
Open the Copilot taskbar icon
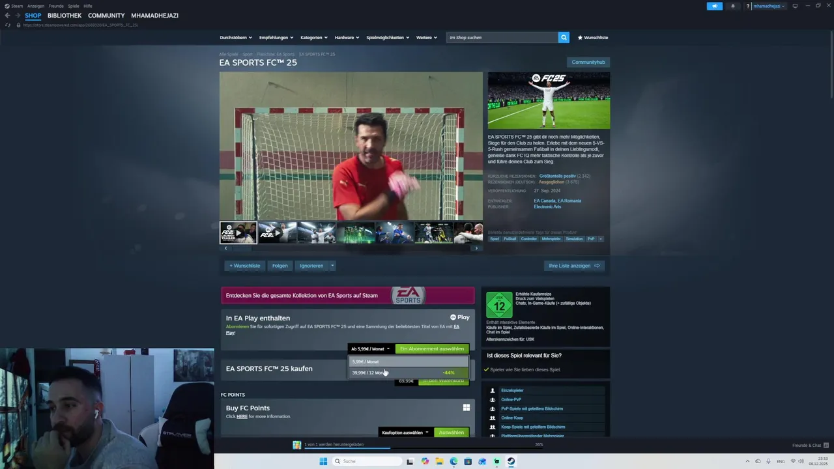425,461
